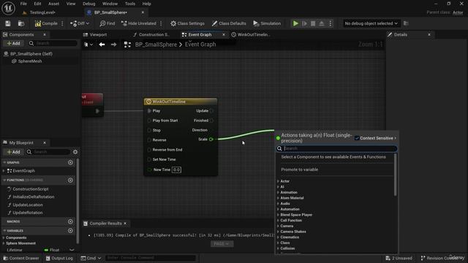Screen dimensions: 468x263
Task: Add a new function plus icon
Action: click(70, 180)
